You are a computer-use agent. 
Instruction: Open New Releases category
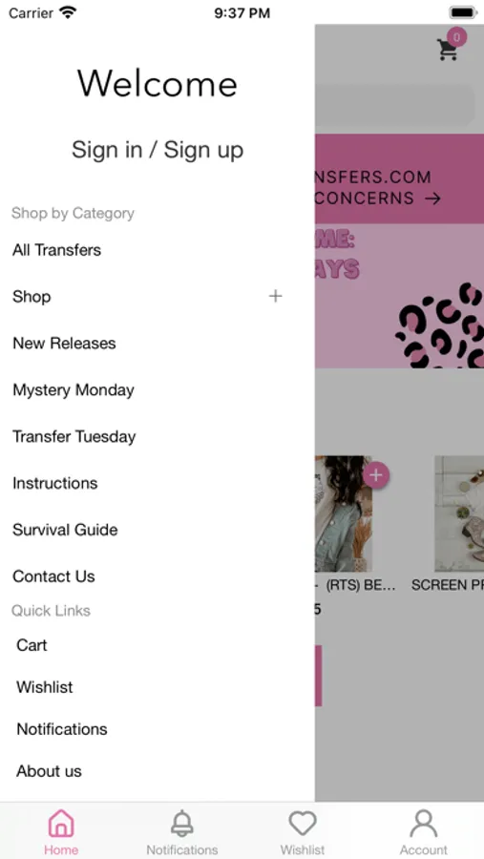coord(64,344)
